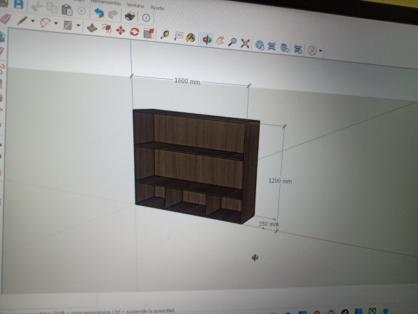This screenshot has height=314, width=418.
Task: Click the 1600 mm dimension label
Action: click(x=187, y=81)
